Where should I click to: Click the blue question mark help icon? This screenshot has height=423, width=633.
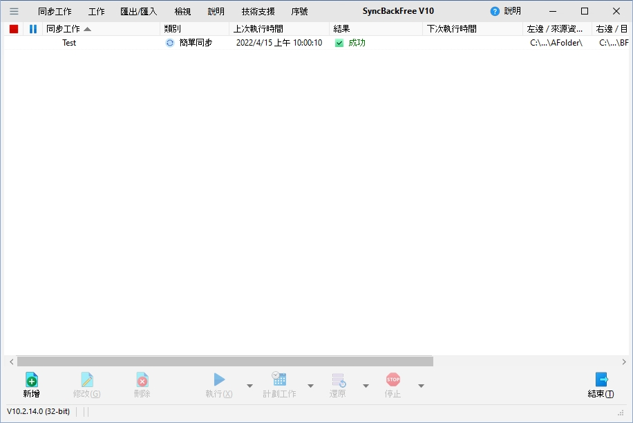pos(495,11)
